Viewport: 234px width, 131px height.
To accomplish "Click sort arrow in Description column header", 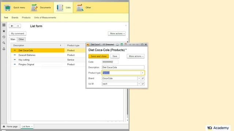I will (60, 45).
